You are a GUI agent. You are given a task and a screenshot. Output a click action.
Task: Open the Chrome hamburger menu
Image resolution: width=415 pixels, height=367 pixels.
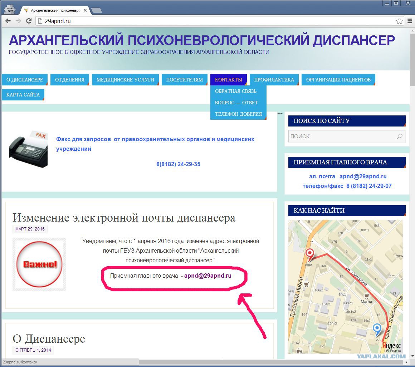[410, 21]
